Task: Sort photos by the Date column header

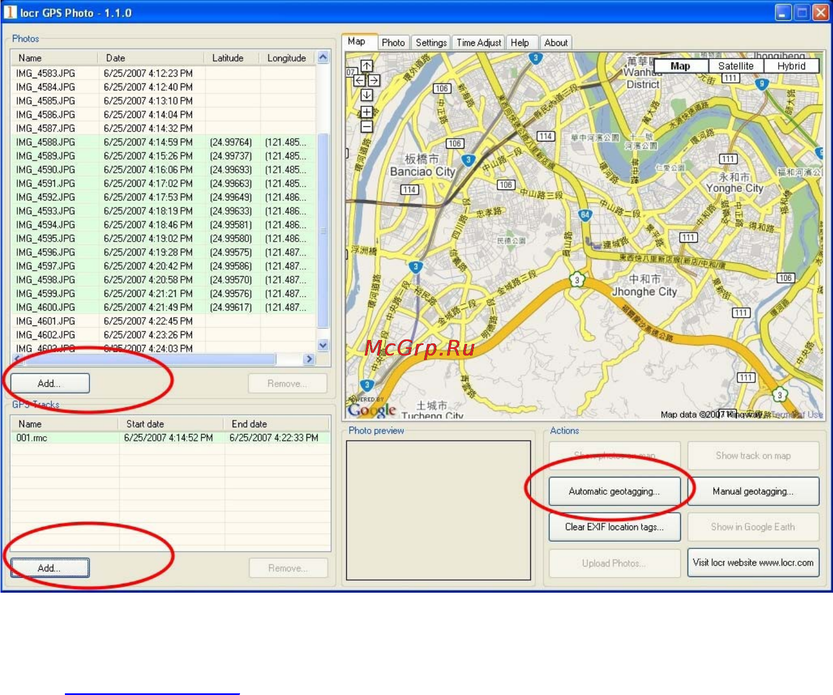Action: pos(151,58)
